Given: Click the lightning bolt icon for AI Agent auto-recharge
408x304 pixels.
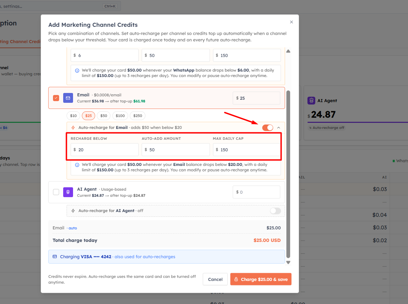Looking at the screenshot, I should click(x=73, y=211).
